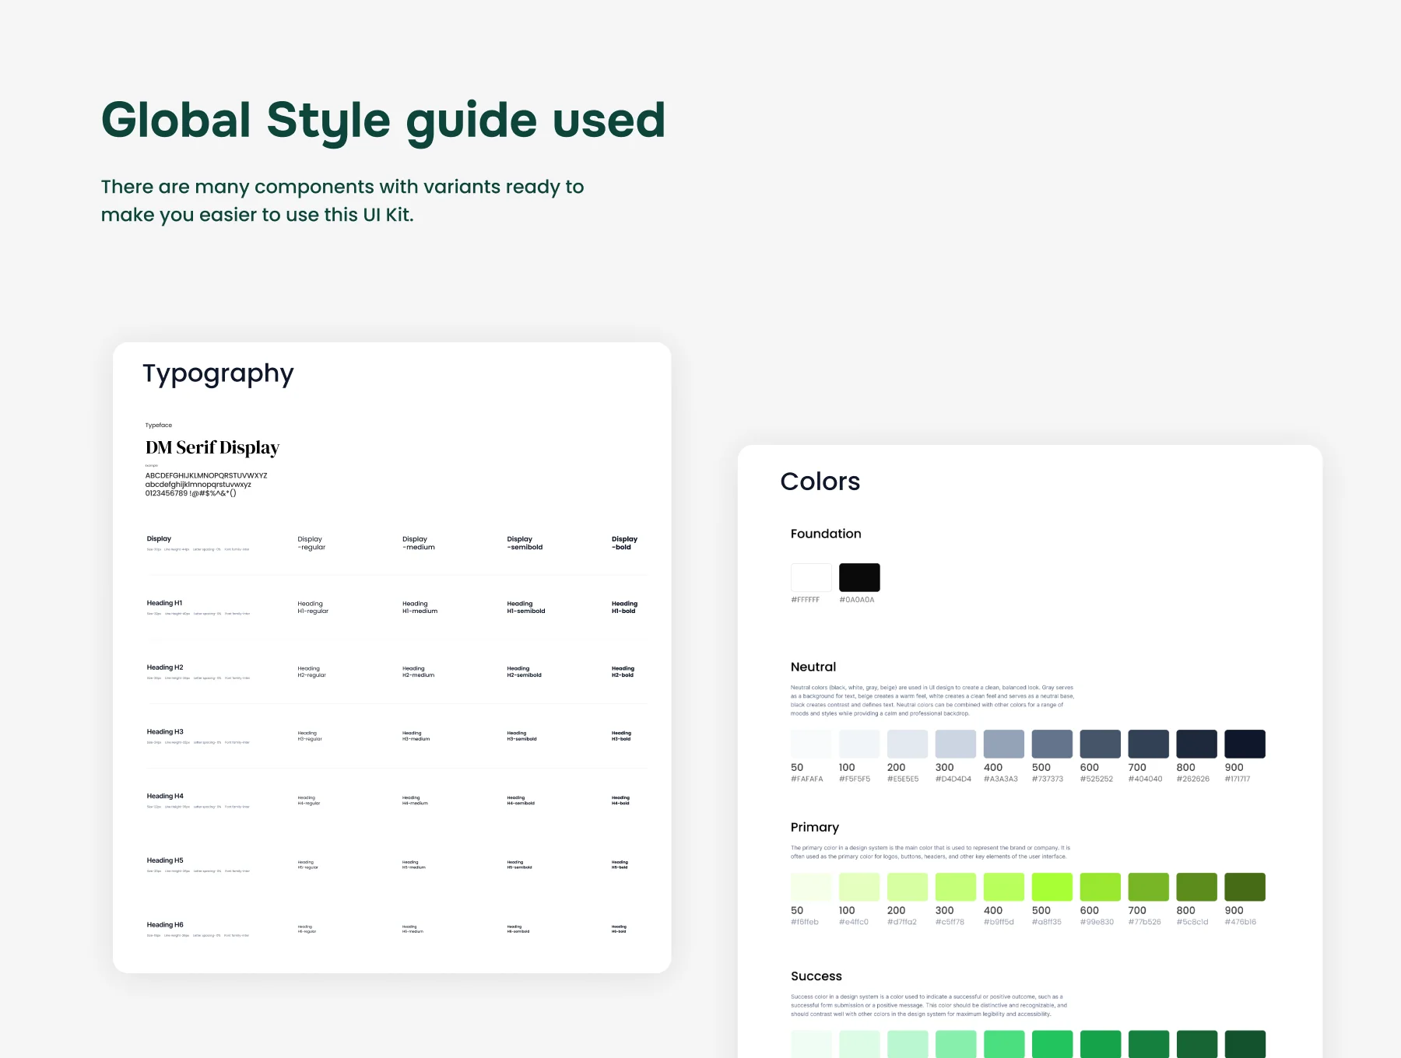Click the 'Global Style guide used' title

click(384, 121)
